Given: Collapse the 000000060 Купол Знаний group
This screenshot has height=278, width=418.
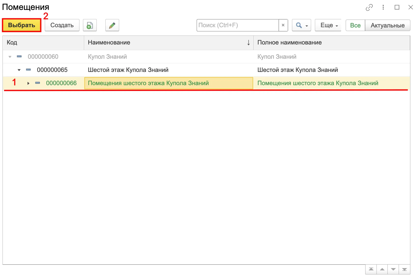Looking at the screenshot, I should [10, 57].
